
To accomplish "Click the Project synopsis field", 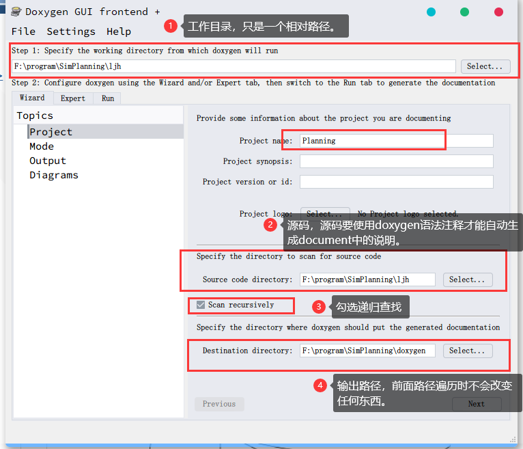I will coord(397,161).
